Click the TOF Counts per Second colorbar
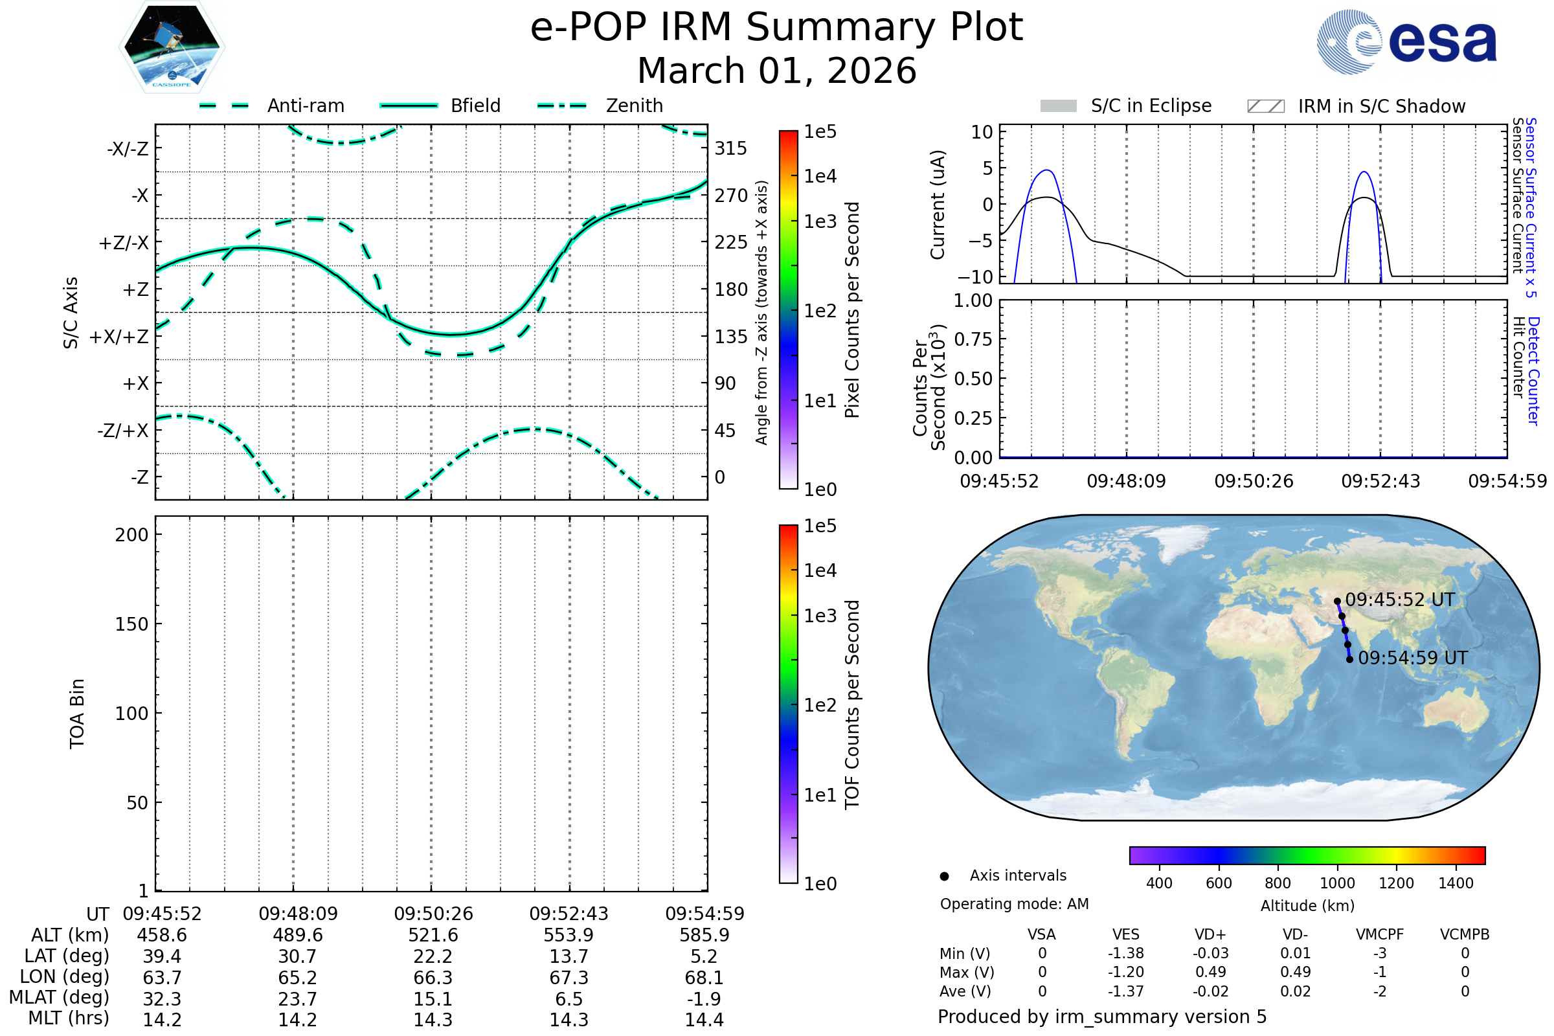Screen dimensions: 1554x1036 (788, 704)
